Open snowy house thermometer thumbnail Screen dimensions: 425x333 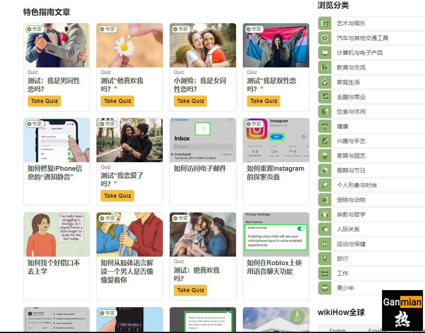pos(276,320)
